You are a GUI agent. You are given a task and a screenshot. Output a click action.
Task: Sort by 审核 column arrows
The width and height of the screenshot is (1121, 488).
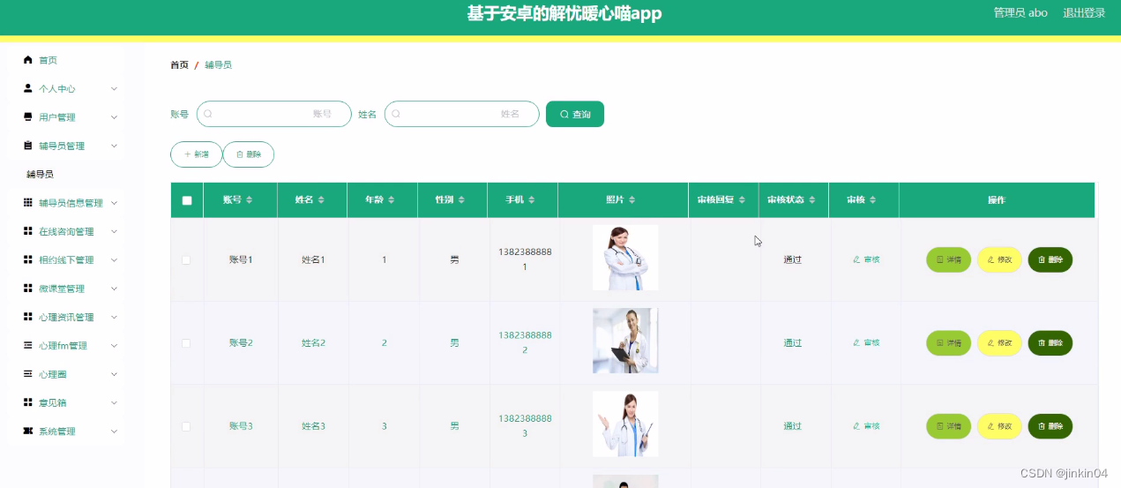[873, 200]
